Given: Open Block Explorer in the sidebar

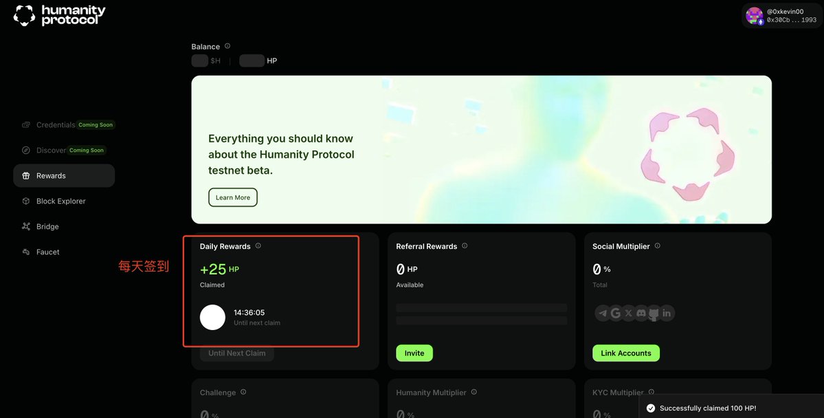Looking at the screenshot, I should point(61,201).
